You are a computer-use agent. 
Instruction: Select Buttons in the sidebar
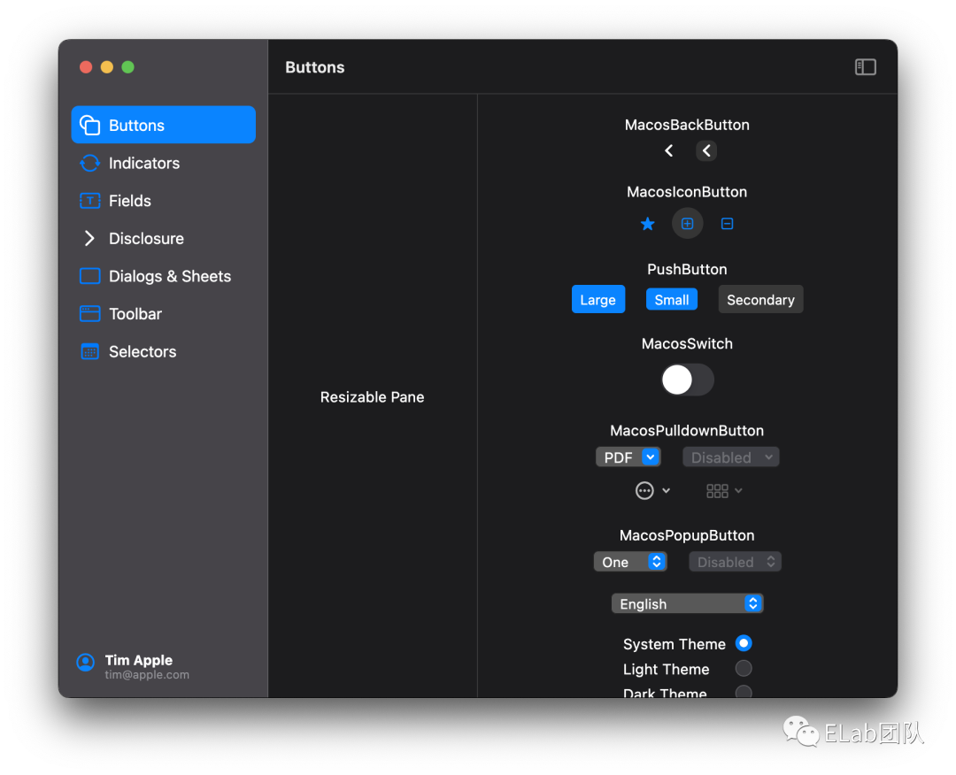click(164, 125)
